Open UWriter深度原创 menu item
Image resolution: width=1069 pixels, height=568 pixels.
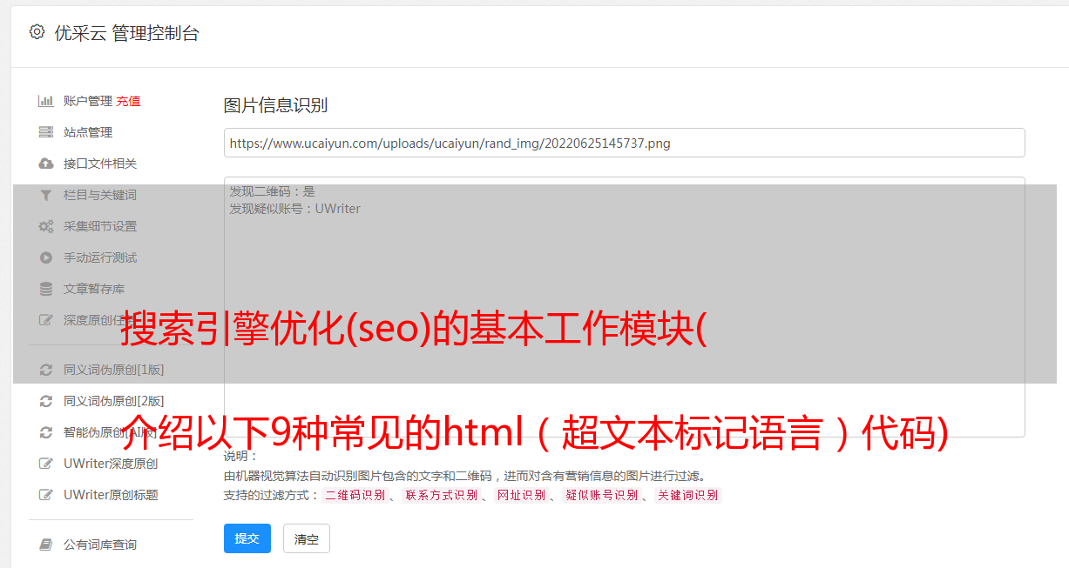tap(111, 464)
